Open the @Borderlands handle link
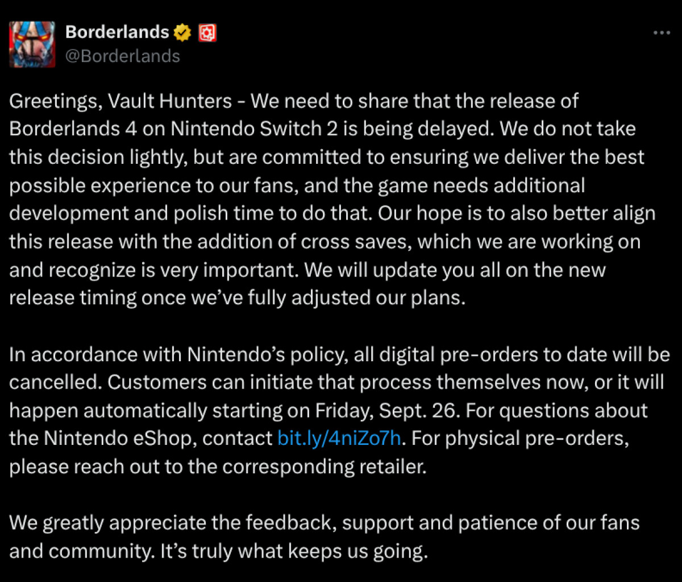The height and width of the screenshot is (582, 682). [x=123, y=56]
